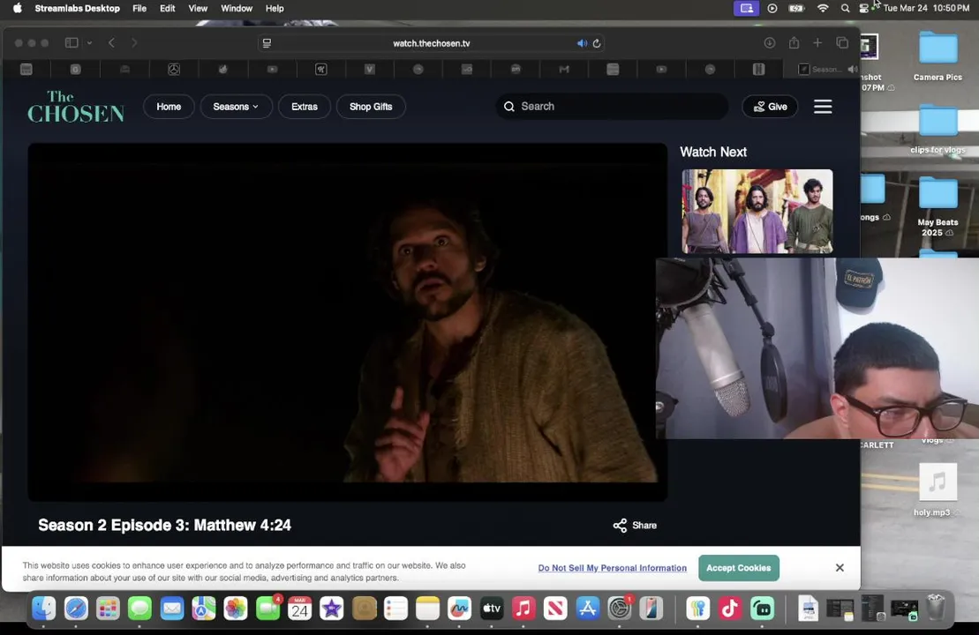979x635 pixels.
Task: Open the hamburger menu icon
Action: coord(822,107)
